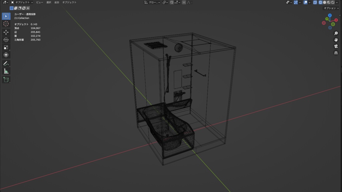Open the 選択 menu
Image resolution: width=342 pixels, height=192 pixels.
point(49,2)
